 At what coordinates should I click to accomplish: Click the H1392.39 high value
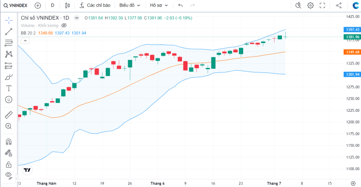[114, 18]
